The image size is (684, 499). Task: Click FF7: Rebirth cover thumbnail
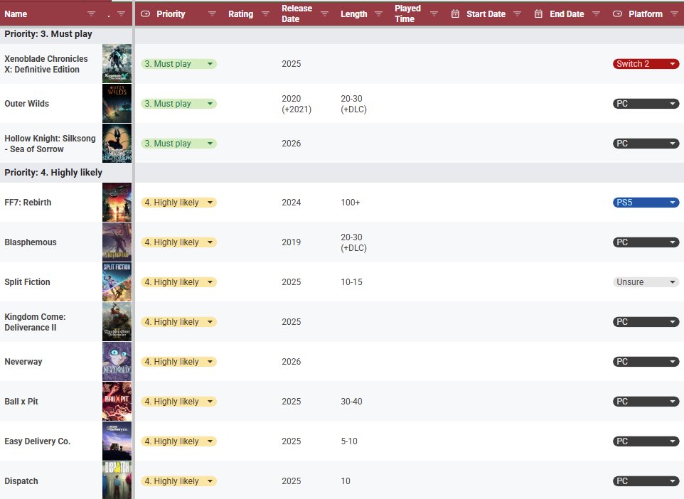click(117, 203)
